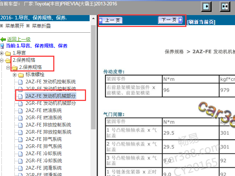Click the single-arrow panel toggle icon in header
The width and height of the screenshot is (235, 176).
(206, 6)
